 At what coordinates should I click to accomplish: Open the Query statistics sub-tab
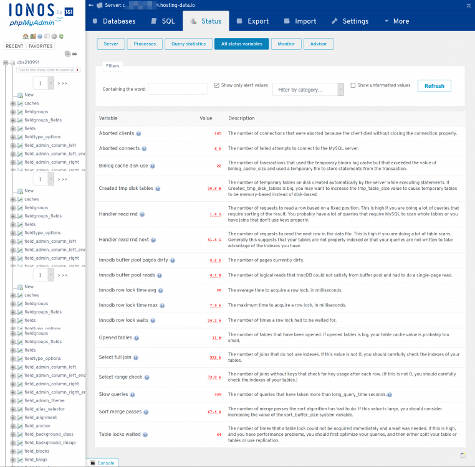(x=188, y=44)
